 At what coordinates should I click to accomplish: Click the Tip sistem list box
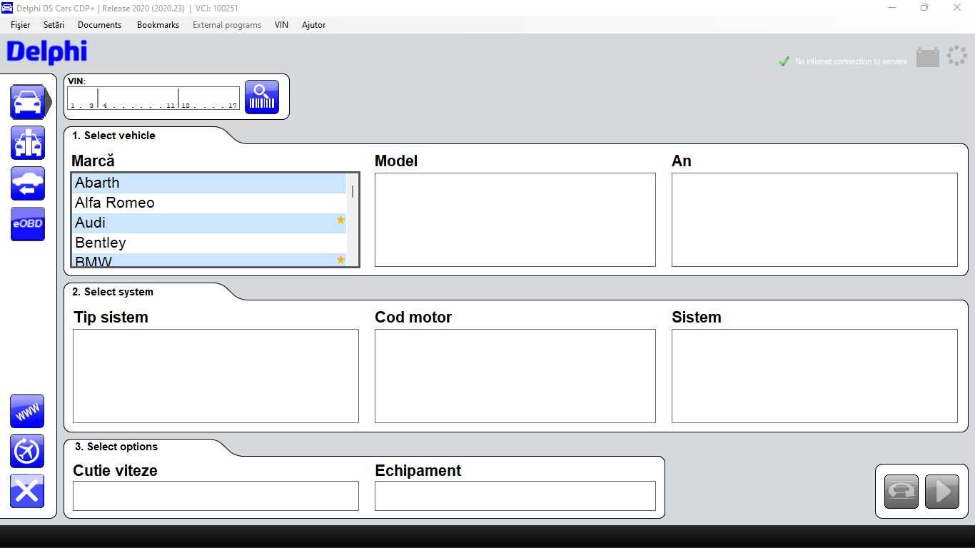pos(216,376)
